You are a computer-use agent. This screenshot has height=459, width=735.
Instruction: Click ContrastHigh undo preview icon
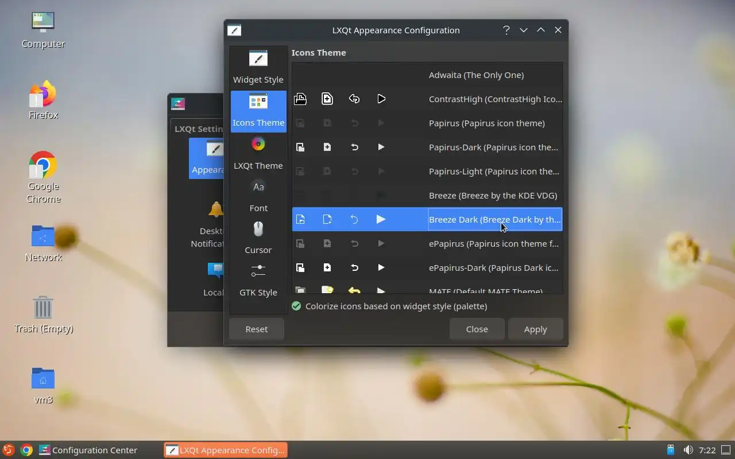[x=354, y=99]
